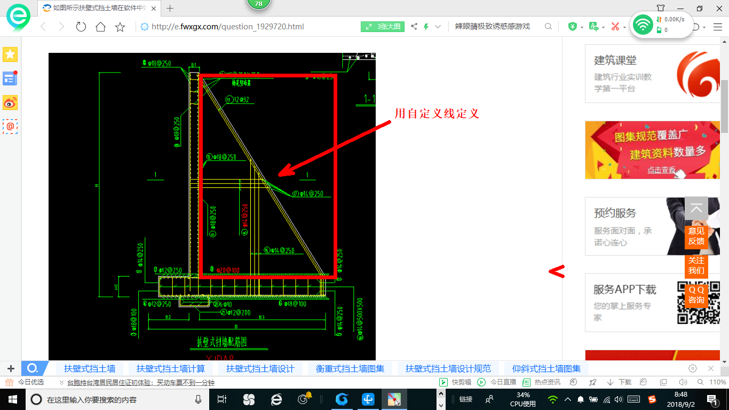Select the 如图所示扶壁式挡土墙 browser tab
Image resolution: width=729 pixels, height=410 pixels.
[100, 8]
